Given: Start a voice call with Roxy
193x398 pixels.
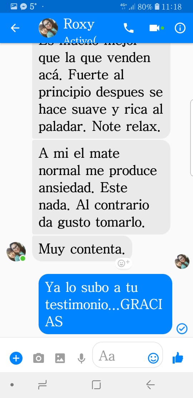Looking at the screenshot, I should (x=129, y=28).
